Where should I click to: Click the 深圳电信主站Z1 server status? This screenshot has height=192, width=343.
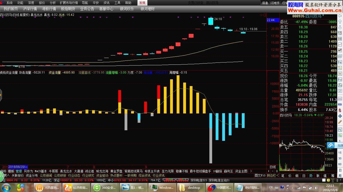[219, 180]
